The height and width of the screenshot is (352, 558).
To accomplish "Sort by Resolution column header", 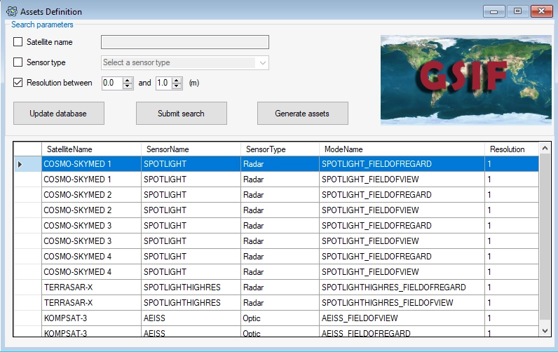I will (x=512, y=149).
